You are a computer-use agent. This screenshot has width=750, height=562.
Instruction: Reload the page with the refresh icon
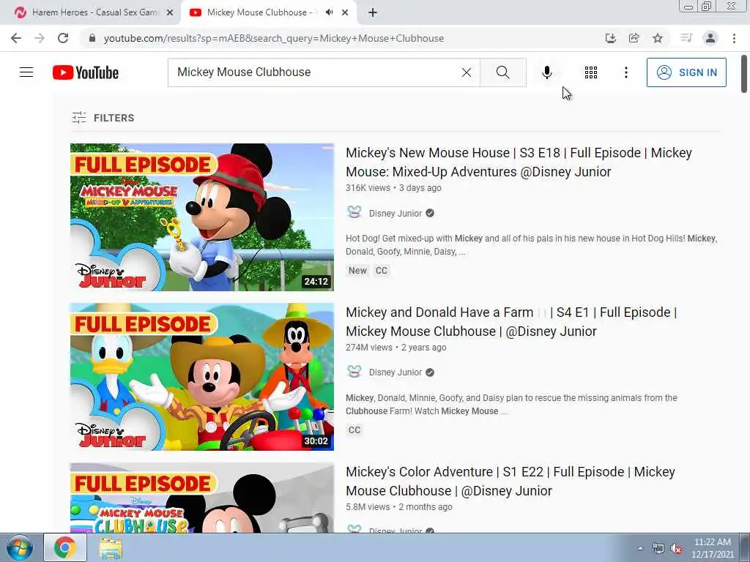[x=63, y=38]
